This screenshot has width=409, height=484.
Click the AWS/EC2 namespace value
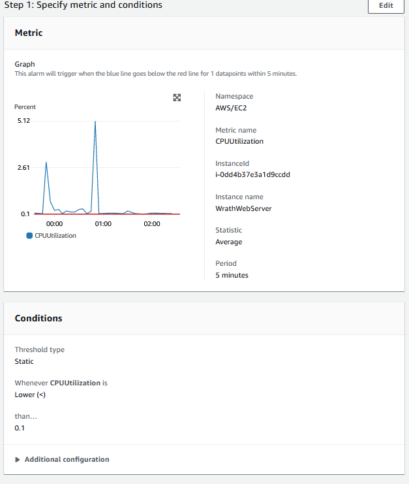(232, 108)
